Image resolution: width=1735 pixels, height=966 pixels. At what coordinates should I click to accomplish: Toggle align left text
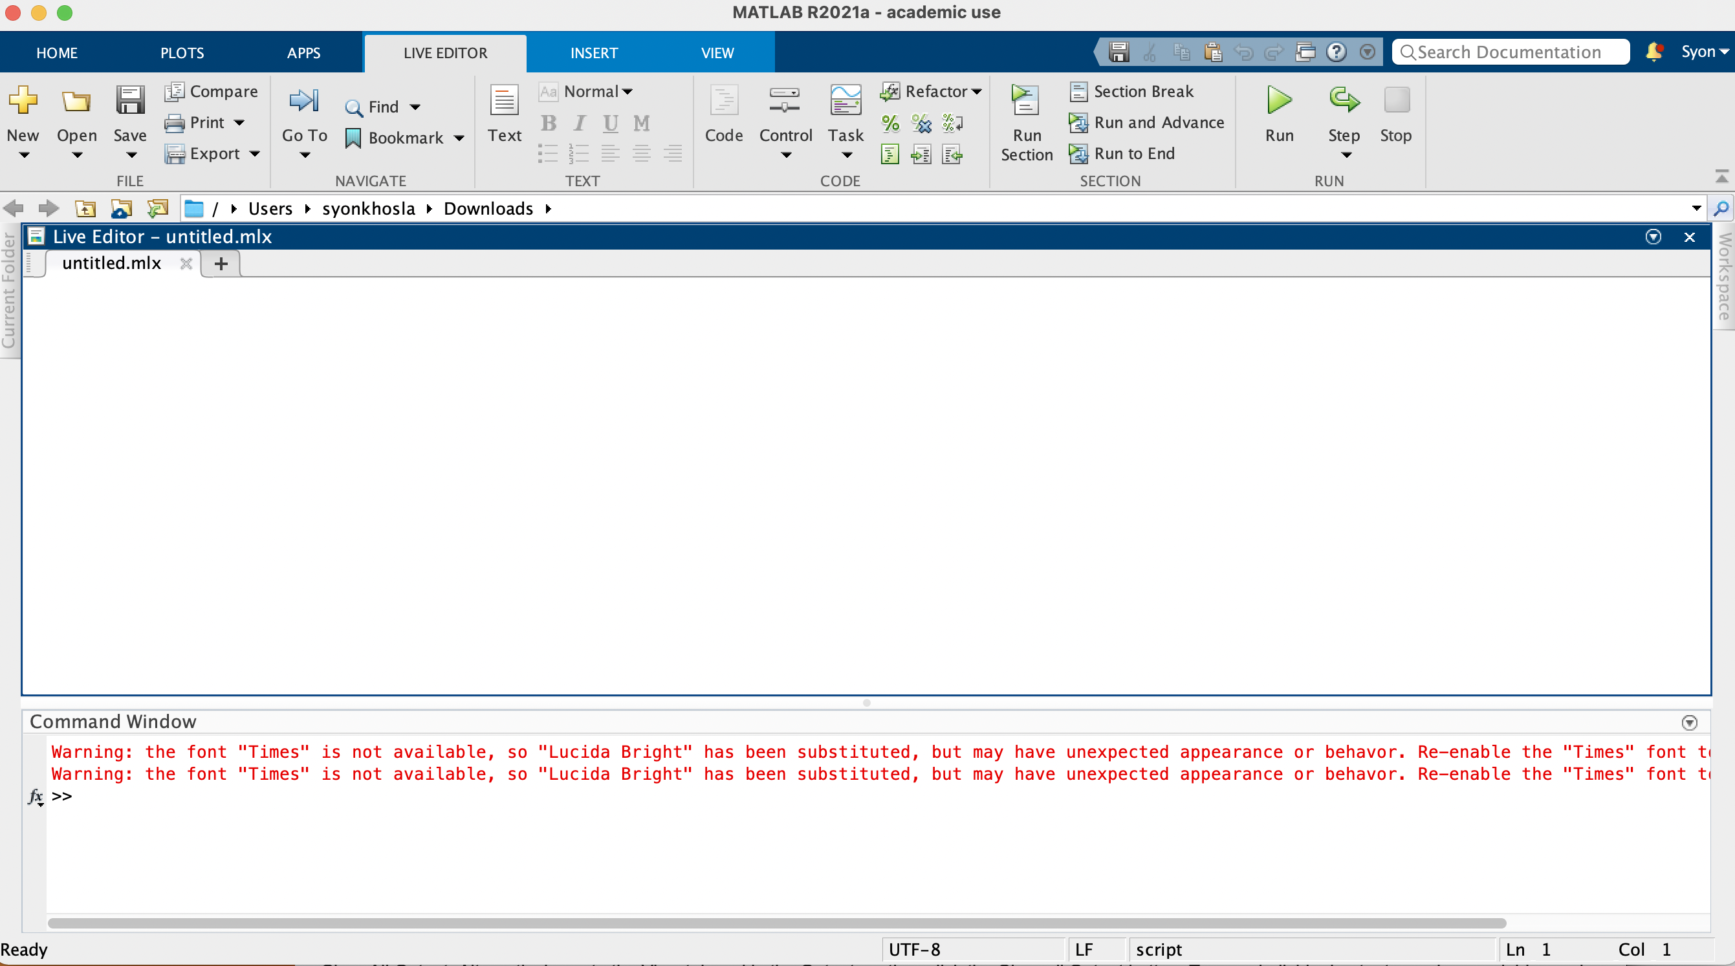pos(610,154)
